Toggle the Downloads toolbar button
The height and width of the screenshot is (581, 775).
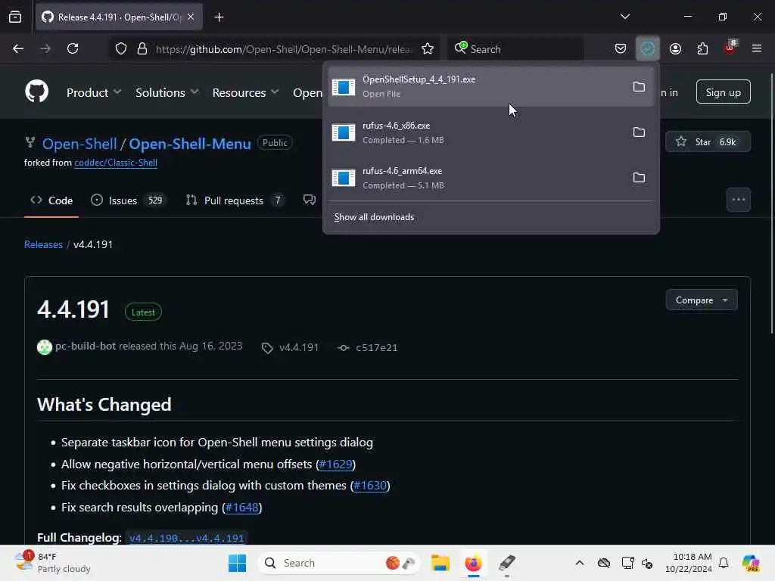coord(648,48)
